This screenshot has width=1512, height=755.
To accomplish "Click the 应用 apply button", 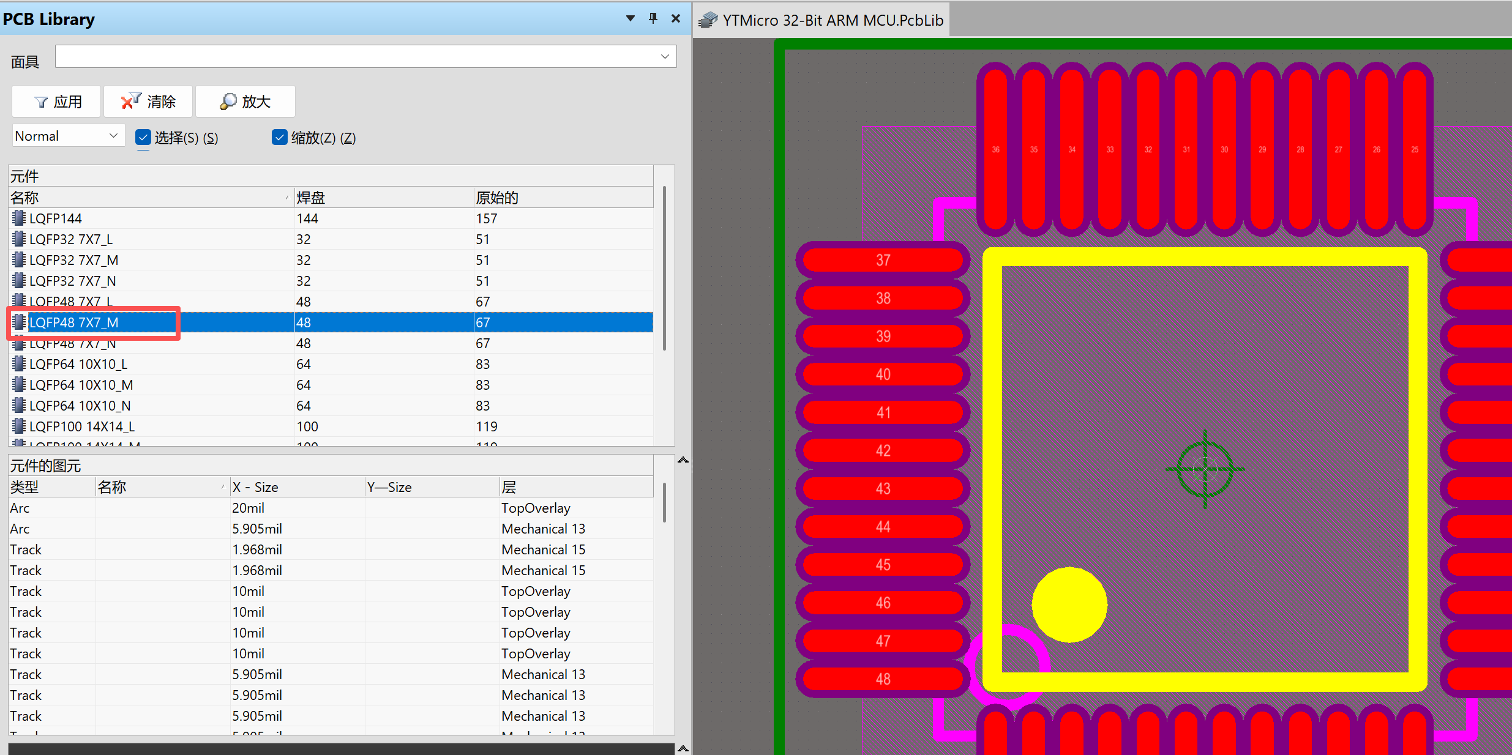I will tap(57, 102).
